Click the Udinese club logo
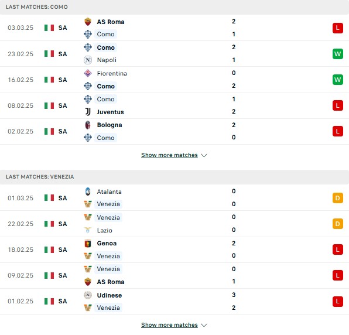This screenshot has width=349, height=335. pyautogui.click(x=88, y=295)
